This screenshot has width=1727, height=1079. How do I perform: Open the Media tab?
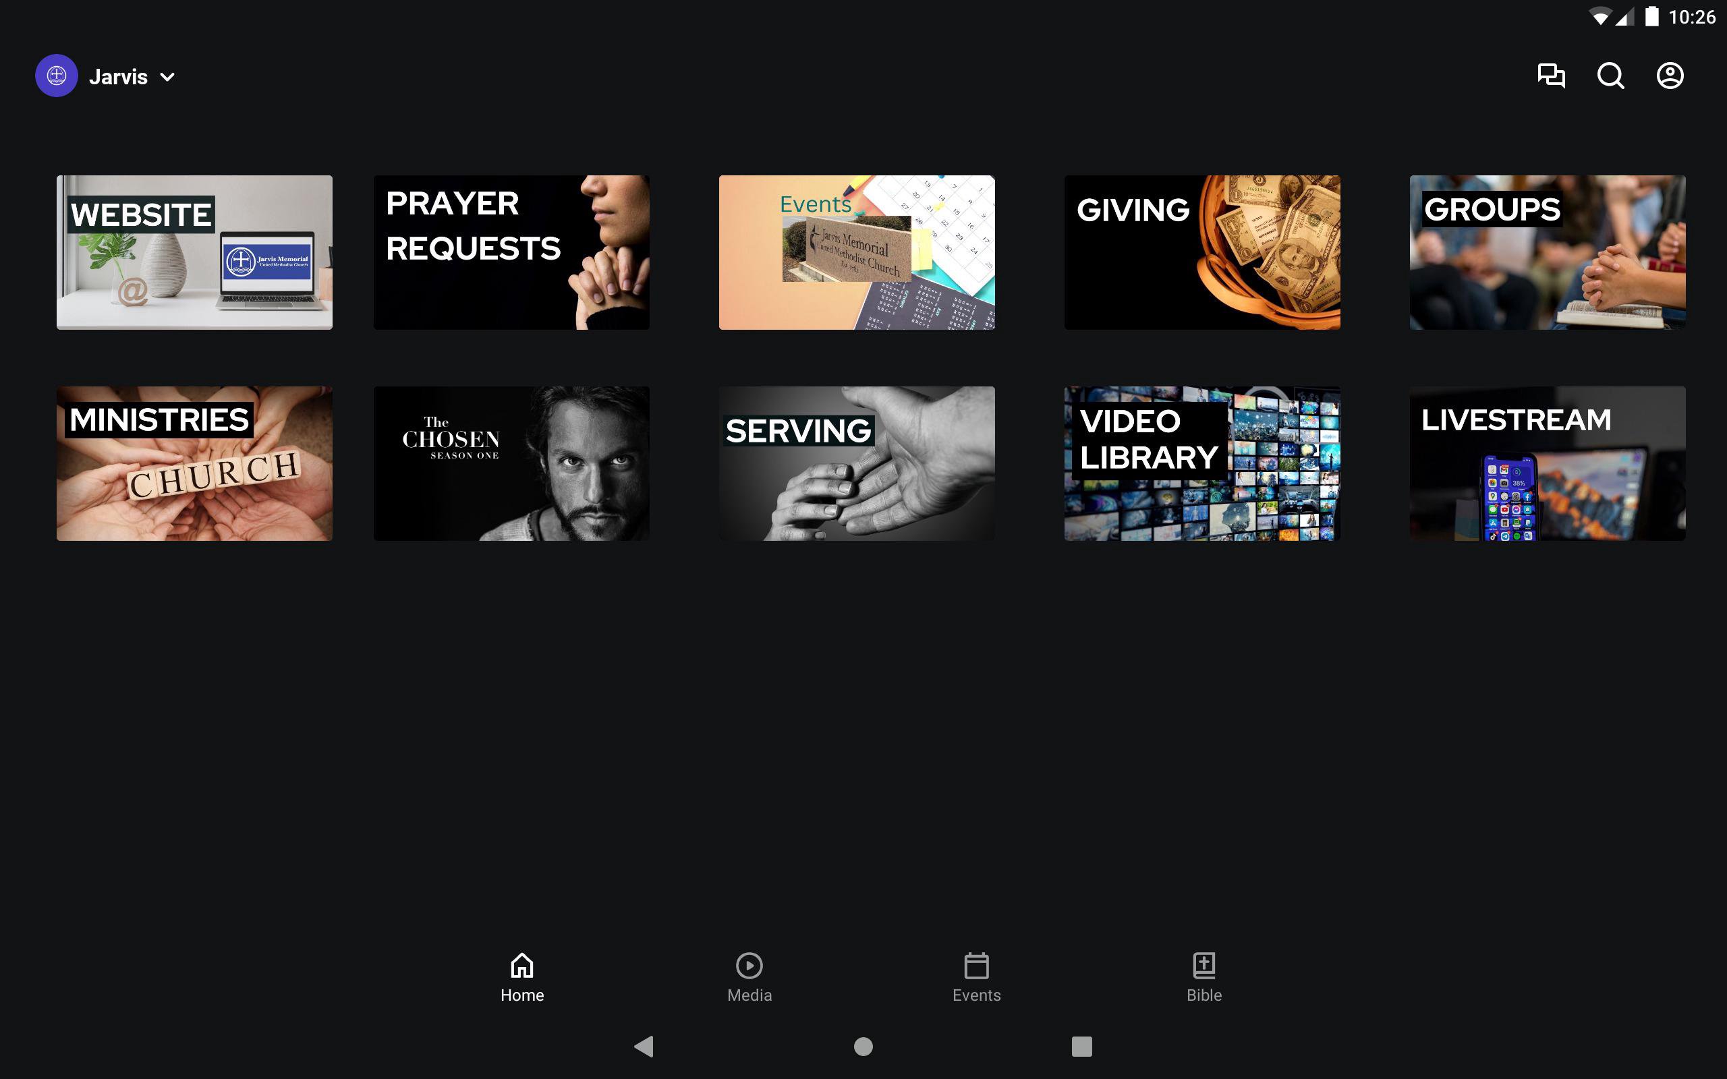tap(749, 977)
